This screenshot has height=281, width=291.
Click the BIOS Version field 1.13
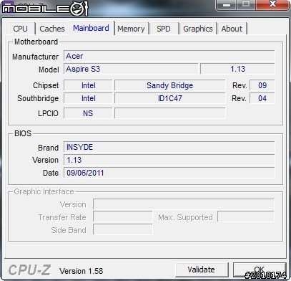click(x=169, y=160)
